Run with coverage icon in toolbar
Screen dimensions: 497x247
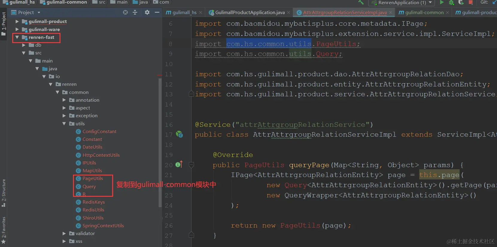tap(461, 2)
